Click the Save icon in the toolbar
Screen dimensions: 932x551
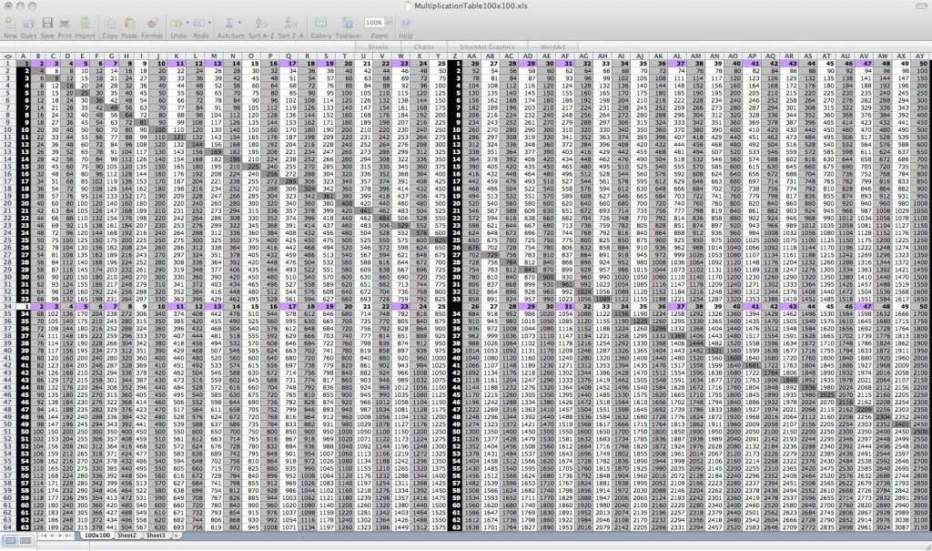(47, 23)
